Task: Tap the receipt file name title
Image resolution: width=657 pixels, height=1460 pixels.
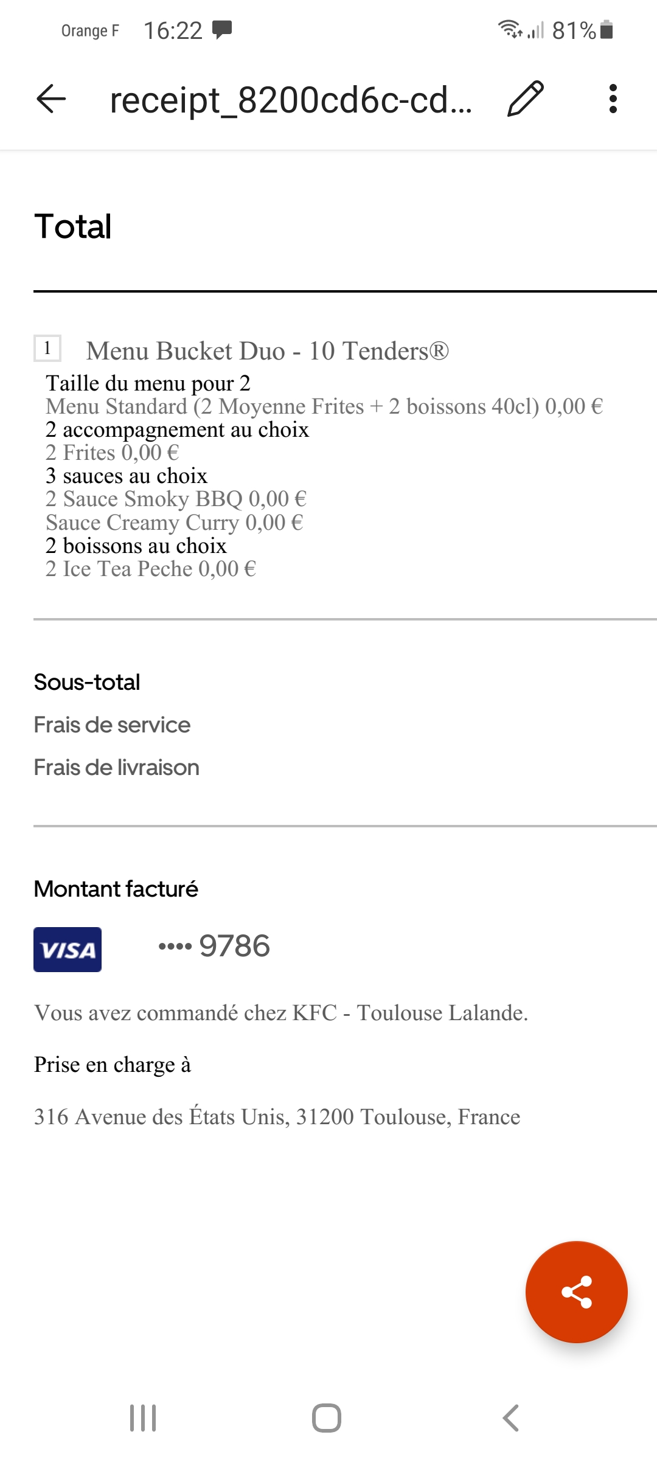Action: [291, 100]
